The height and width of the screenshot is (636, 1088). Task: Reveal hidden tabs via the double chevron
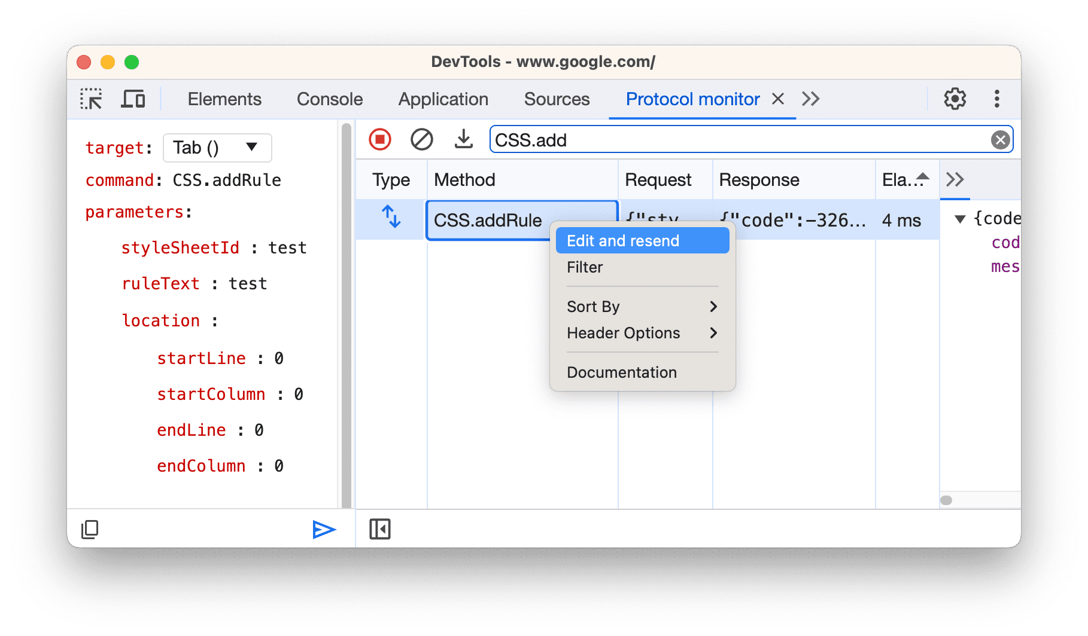tap(811, 99)
